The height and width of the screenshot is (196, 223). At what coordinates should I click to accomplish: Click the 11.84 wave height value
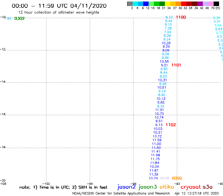pos(155,163)
